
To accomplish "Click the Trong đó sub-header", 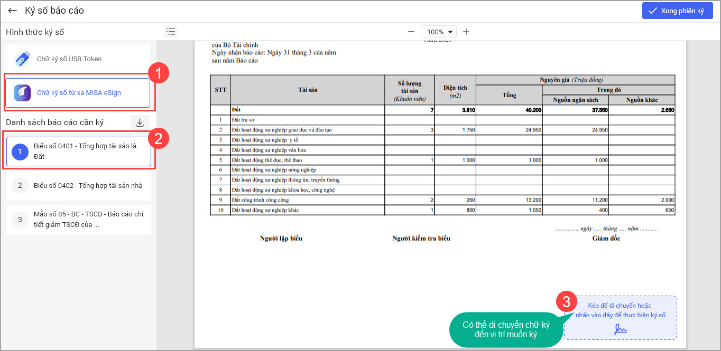I will [609, 90].
